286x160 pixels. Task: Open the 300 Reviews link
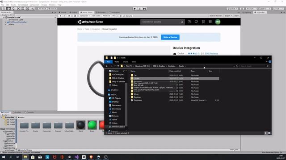point(211,54)
